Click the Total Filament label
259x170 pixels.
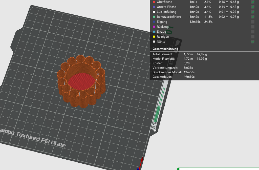pyautogui.click(x=163, y=54)
